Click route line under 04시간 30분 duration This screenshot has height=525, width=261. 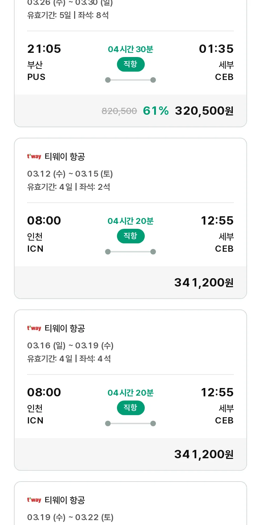(130, 80)
